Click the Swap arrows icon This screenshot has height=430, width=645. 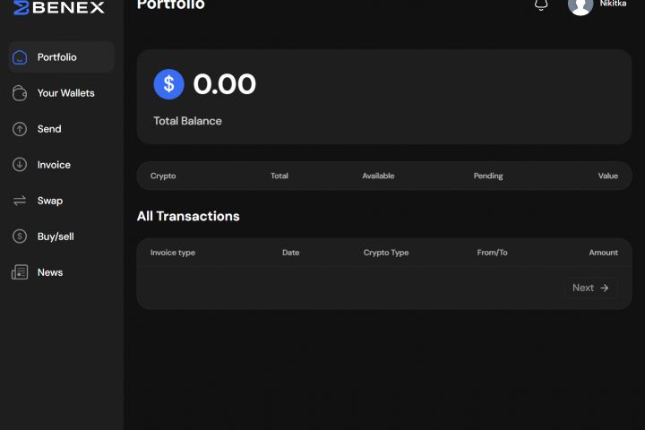pos(20,201)
